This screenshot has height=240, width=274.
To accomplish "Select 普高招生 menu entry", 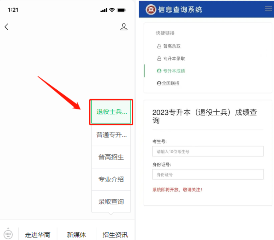I will (x=111, y=157).
